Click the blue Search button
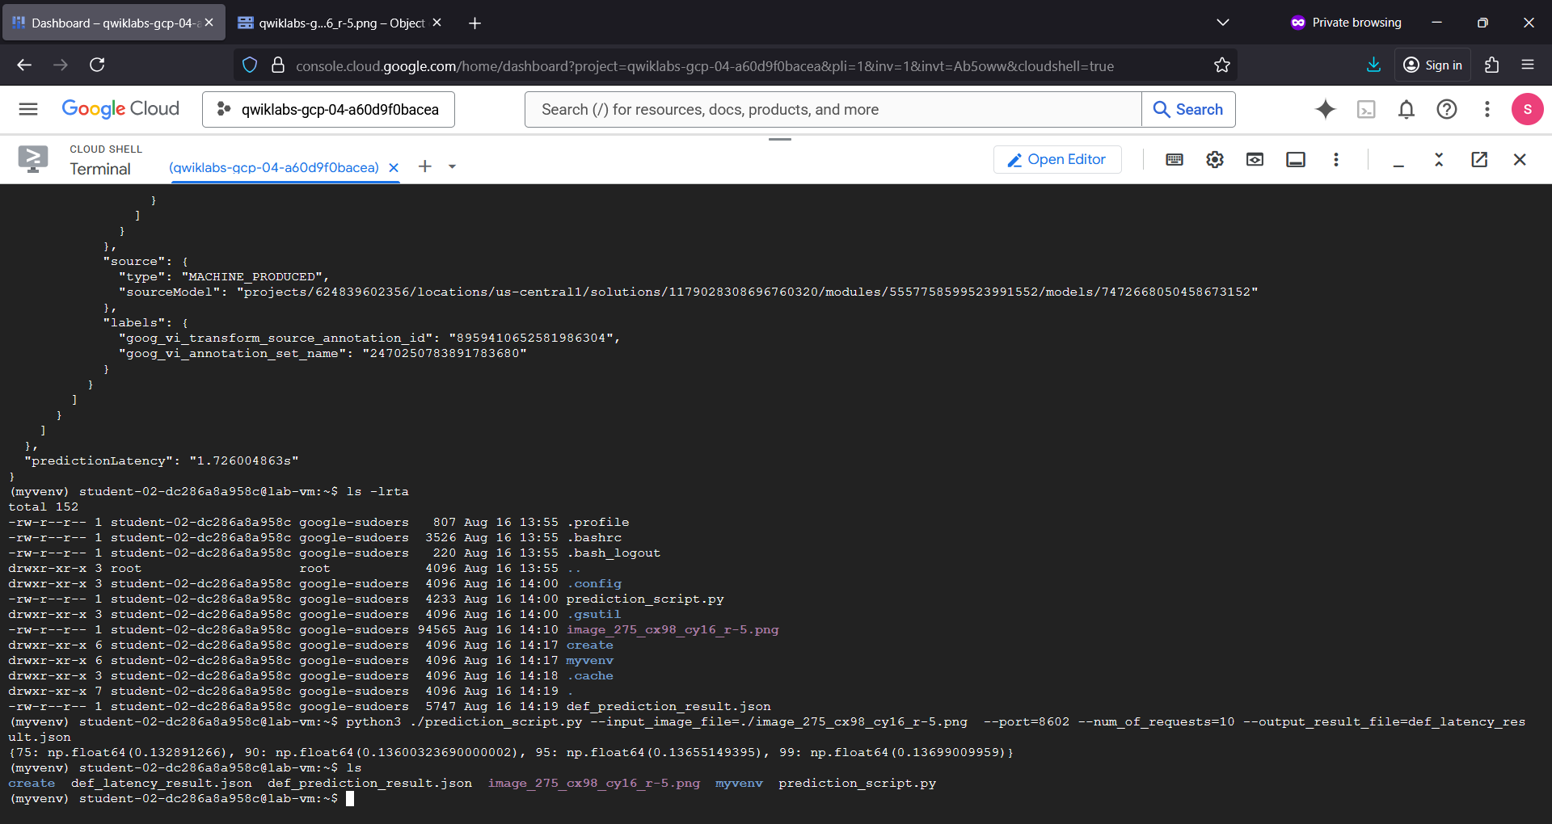 coord(1188,109)
